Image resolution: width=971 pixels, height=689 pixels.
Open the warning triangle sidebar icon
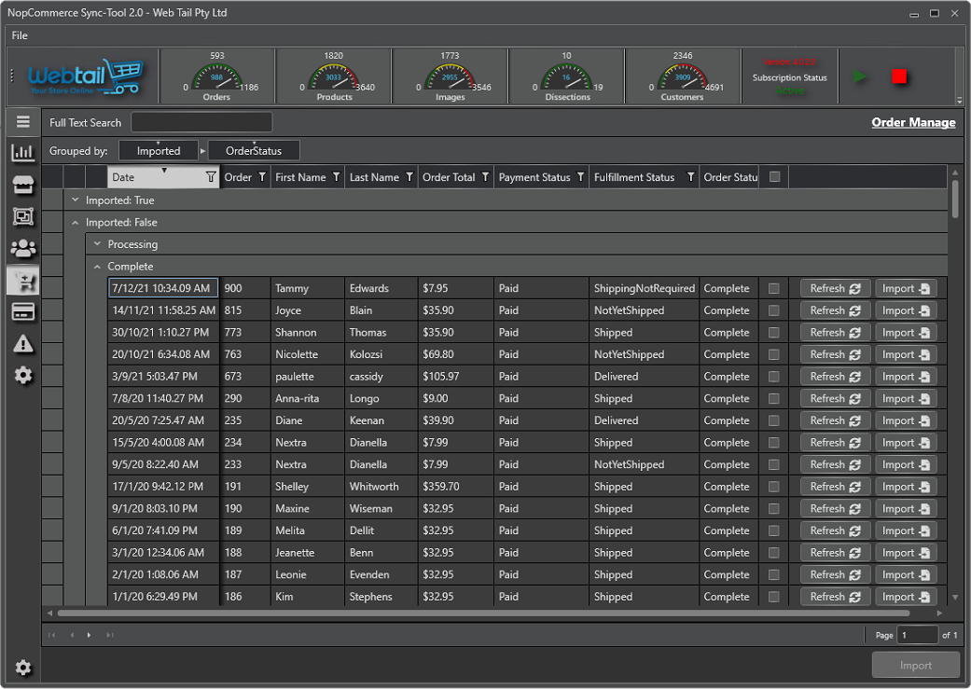point(23,344)
